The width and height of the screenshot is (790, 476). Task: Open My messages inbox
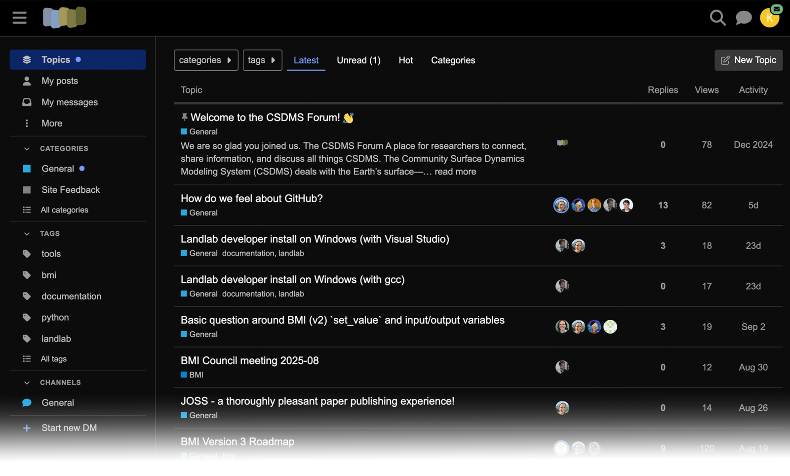tap(69, 102)
